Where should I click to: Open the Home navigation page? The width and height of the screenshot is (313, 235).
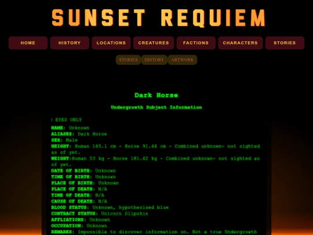(x=28, y=43)
